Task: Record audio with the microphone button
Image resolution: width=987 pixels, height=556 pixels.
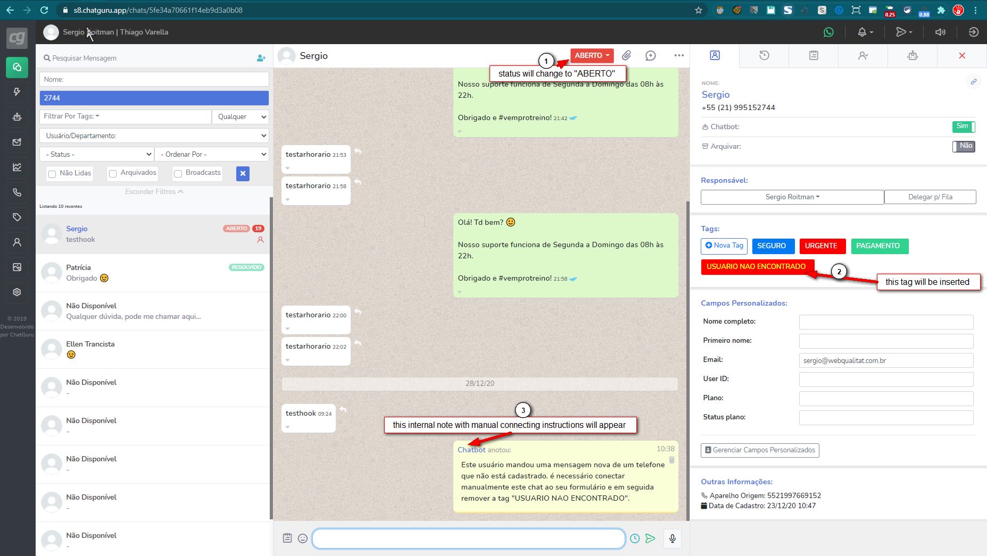Action: 673,538
